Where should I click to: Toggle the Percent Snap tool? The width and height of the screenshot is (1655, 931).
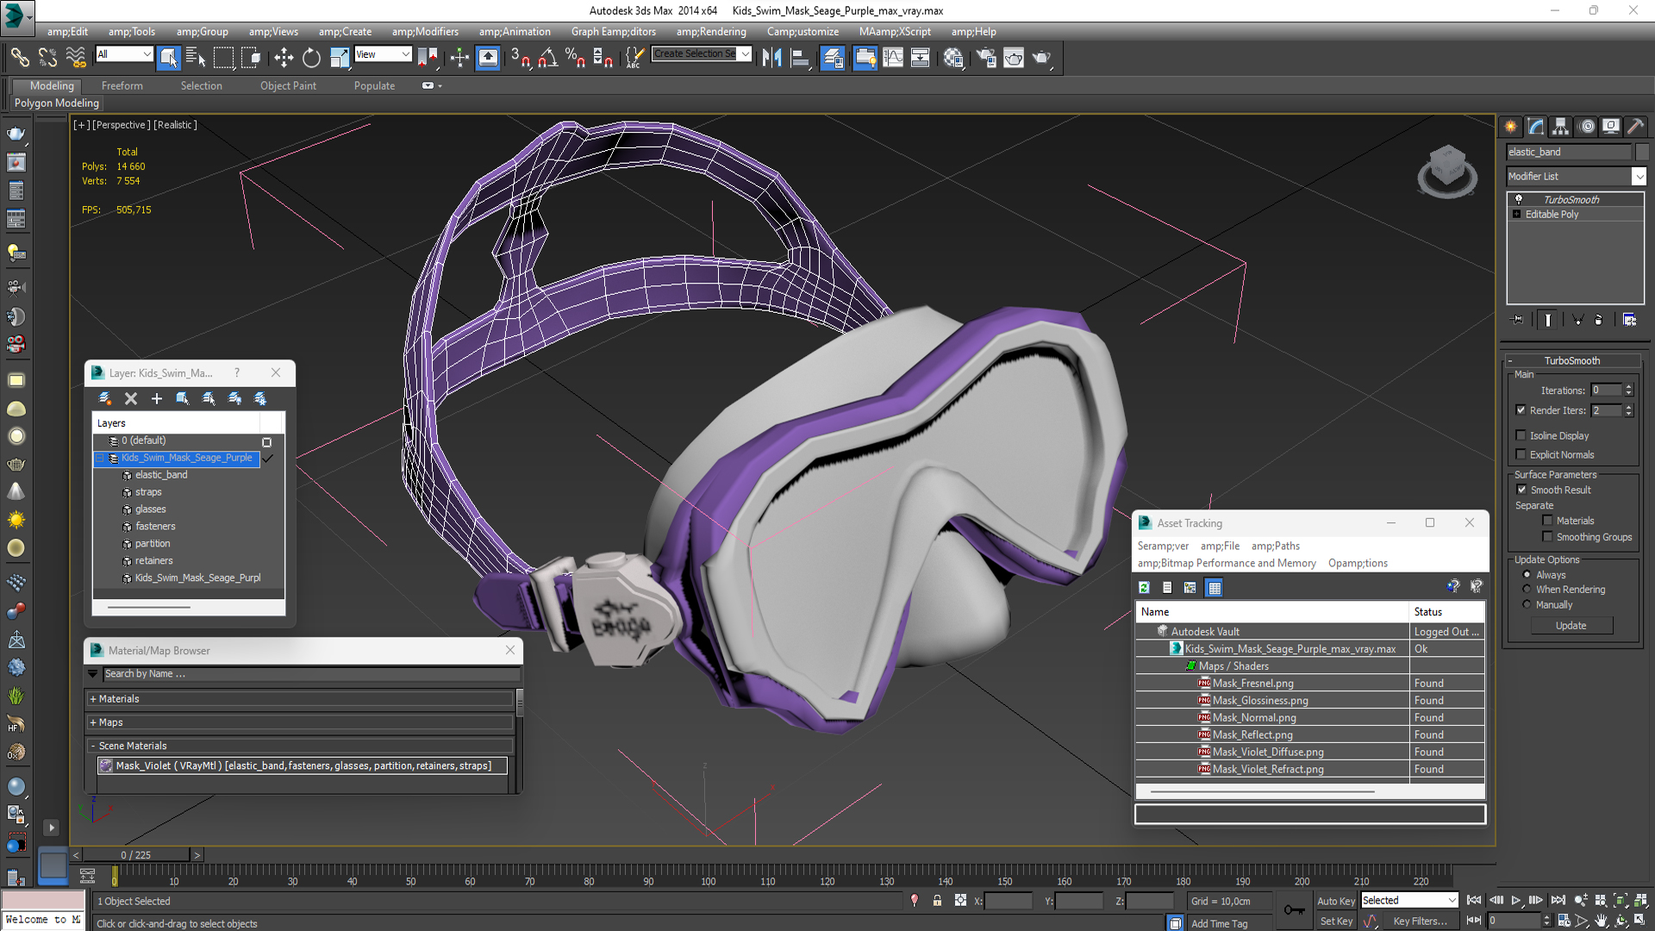click(x=575, y=58)
